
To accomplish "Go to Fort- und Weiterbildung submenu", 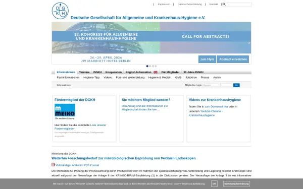I will point(130,78).
